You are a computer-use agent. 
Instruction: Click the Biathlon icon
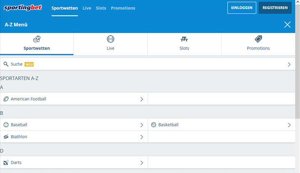pyautogui.click(x=6, y=137)
